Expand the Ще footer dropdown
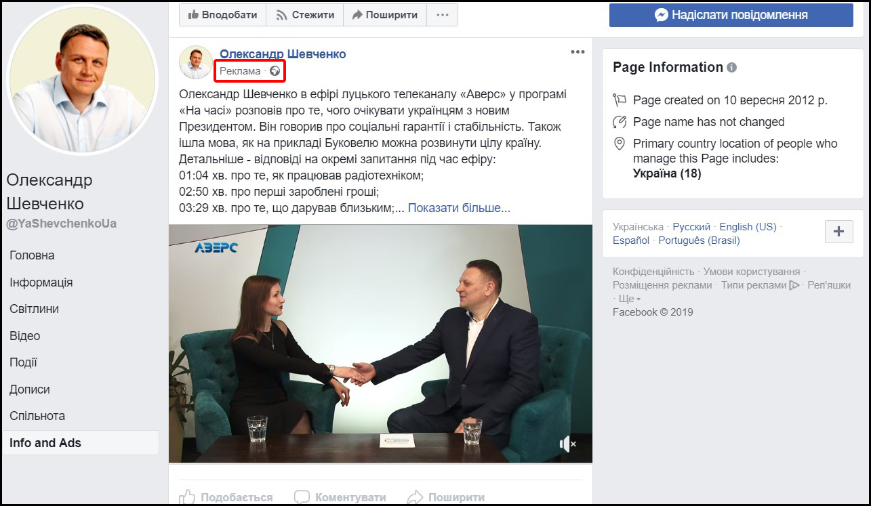This screenshot has height=506, width=871. point(629,299)
